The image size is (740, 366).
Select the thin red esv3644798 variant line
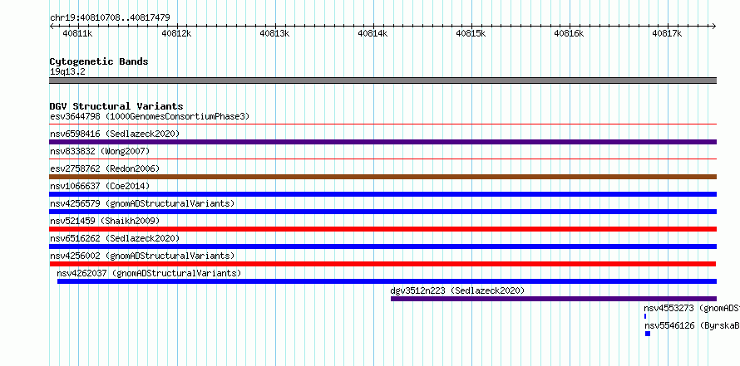(382, 124)
